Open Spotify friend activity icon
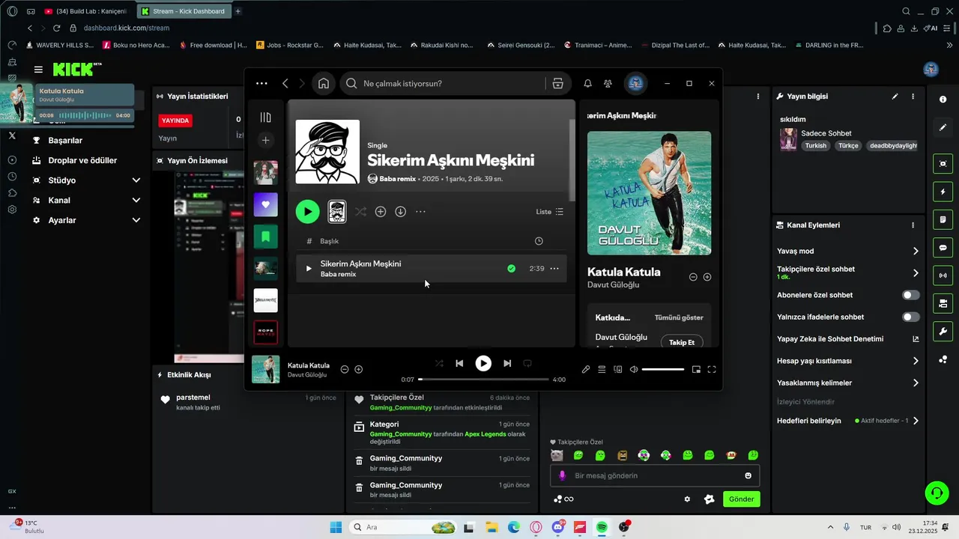 608,84
